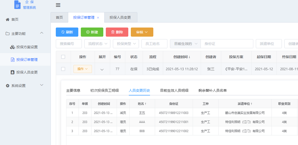
Task: Open the 审核 dropdown button
Action: coord(142,32)
